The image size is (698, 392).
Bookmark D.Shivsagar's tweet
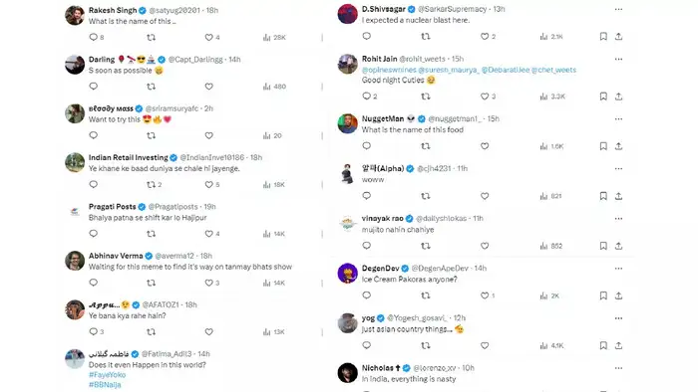pyautogui.click(x=603, y=37)
